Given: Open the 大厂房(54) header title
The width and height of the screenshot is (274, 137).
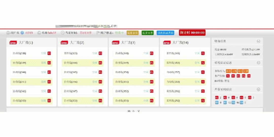Looking at the screenshot, I should [x=180, y=43].
